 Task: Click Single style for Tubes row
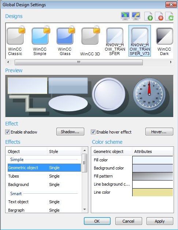click(x=54, y=176)
